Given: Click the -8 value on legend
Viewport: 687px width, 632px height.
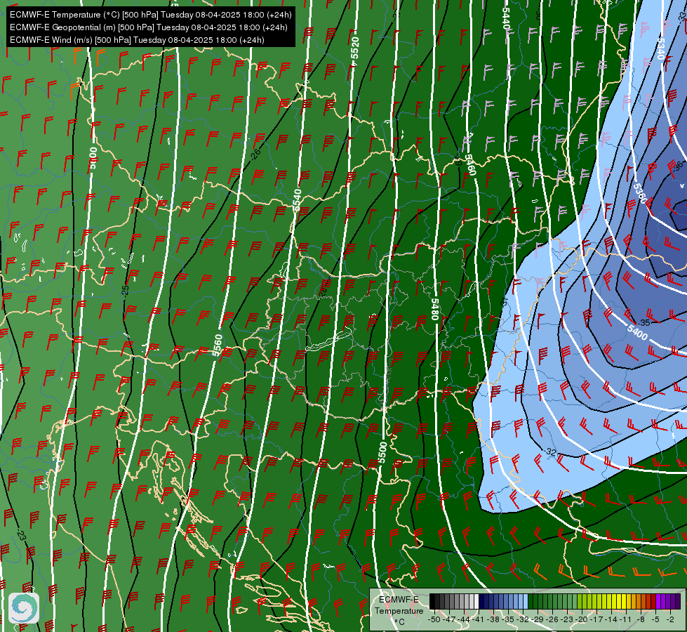Looking at the screenshot, I should click(641, 619).
